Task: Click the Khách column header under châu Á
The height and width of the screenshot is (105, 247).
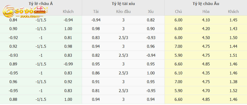Action: click(x=68, y=12)
